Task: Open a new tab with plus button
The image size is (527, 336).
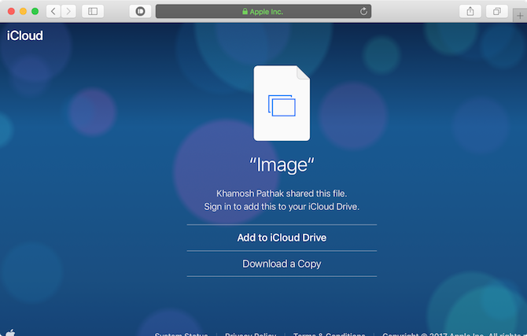Action: [x=520, y=16]
